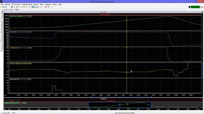204x114 pixels.
Task: Open the Layout menu
Action: pyautogui.click(x=36, y=4)
